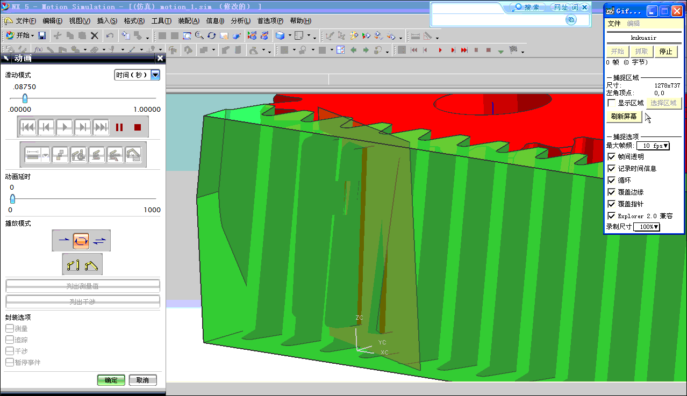
Task: Jump to last frame in animation panel
Action: pyautogui.click(x=101, y=127)
